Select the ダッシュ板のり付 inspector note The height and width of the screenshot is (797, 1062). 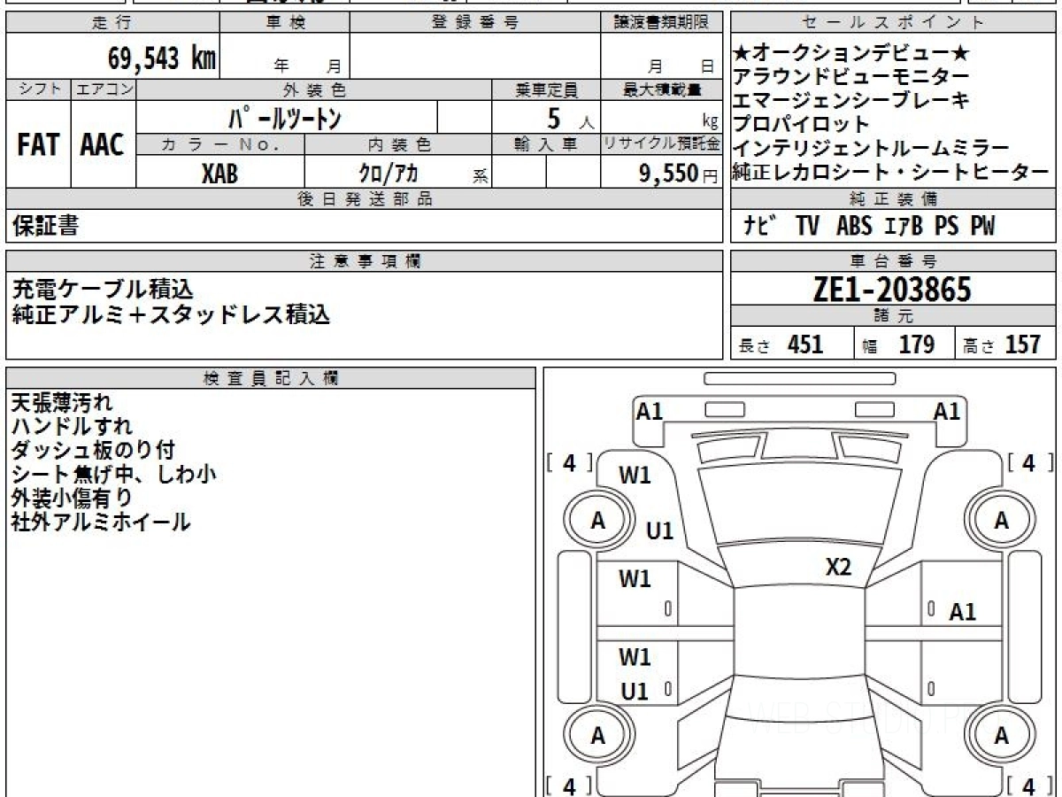93,451
